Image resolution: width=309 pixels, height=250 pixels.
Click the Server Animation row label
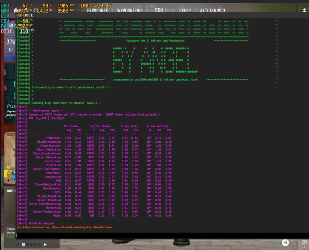tap(49, 200)
